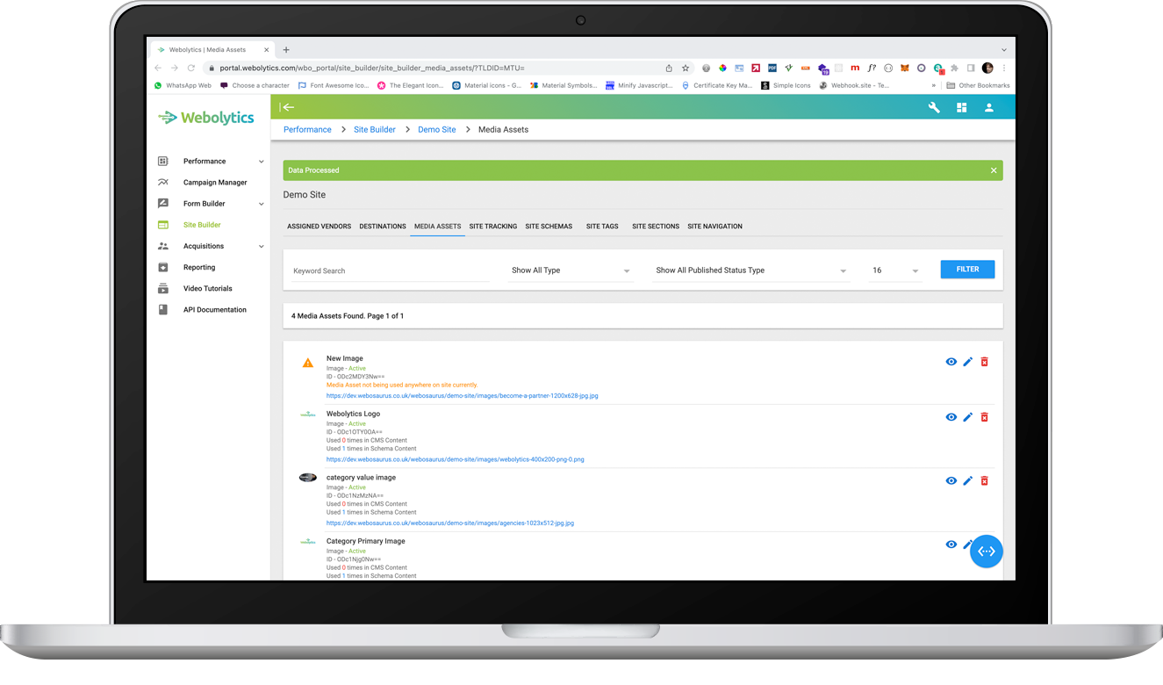The image size is (1163, 685).
Task: Go to Demo Site in the breadcrumb
Action: 437,130
